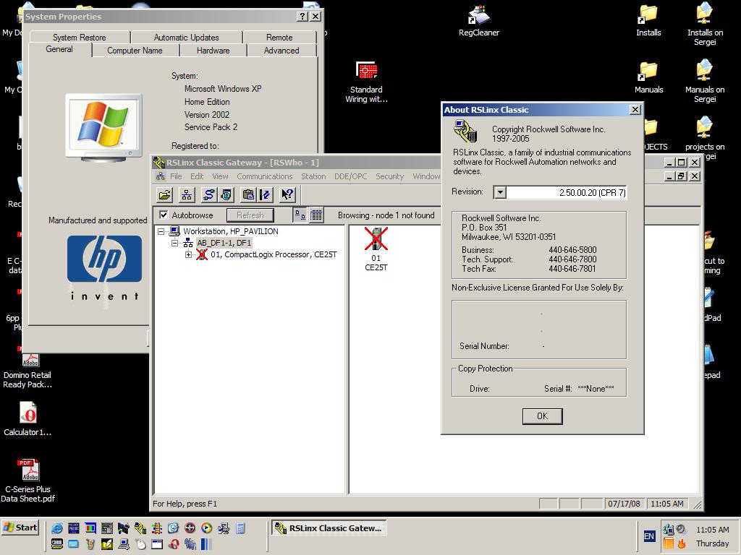The height and width of the screenshot is (555, 741).
Task: Launch the RSLinx shortcut in quick launch
Action: [140, 528]
